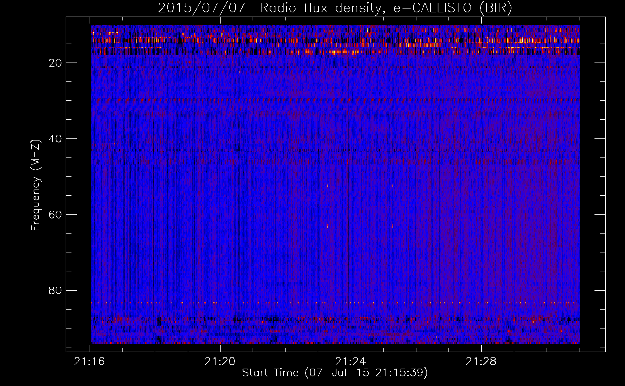This screenshot has width=625, height=386.
Task: Click the 21:28 time axis label
Action: 481,362
